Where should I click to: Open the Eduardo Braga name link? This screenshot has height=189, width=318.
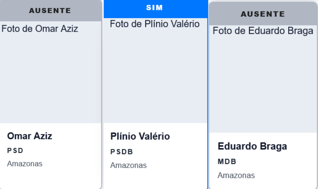[252, 146]
